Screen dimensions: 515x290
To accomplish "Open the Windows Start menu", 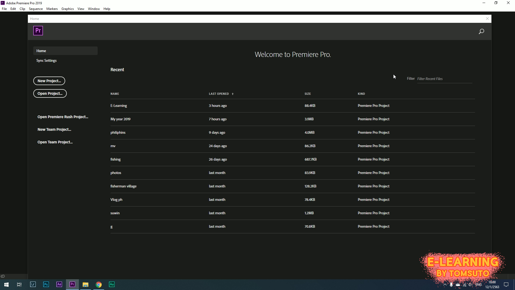I will pos(6,284).
